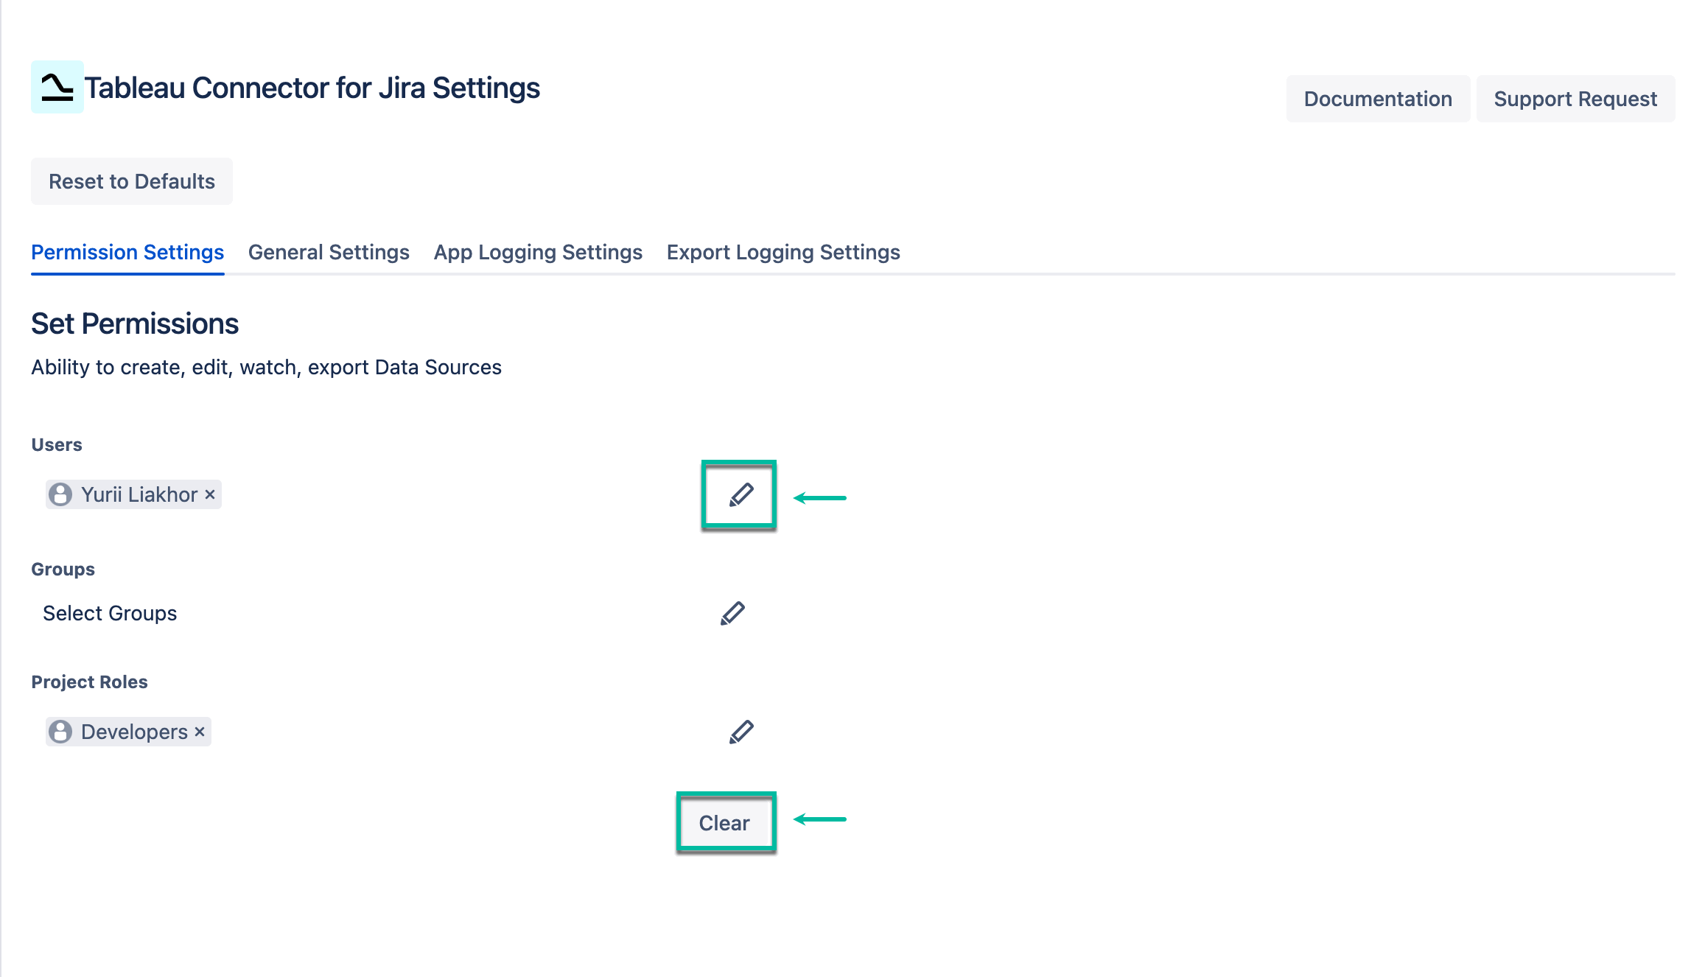Click the avatar icon on Yurii Liakhor chip
Viewport: 1705px width, 977px height.
[x=60, y=494]
